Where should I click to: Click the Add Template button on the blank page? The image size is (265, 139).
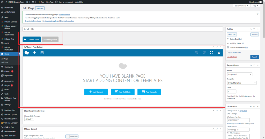point(149,92)
